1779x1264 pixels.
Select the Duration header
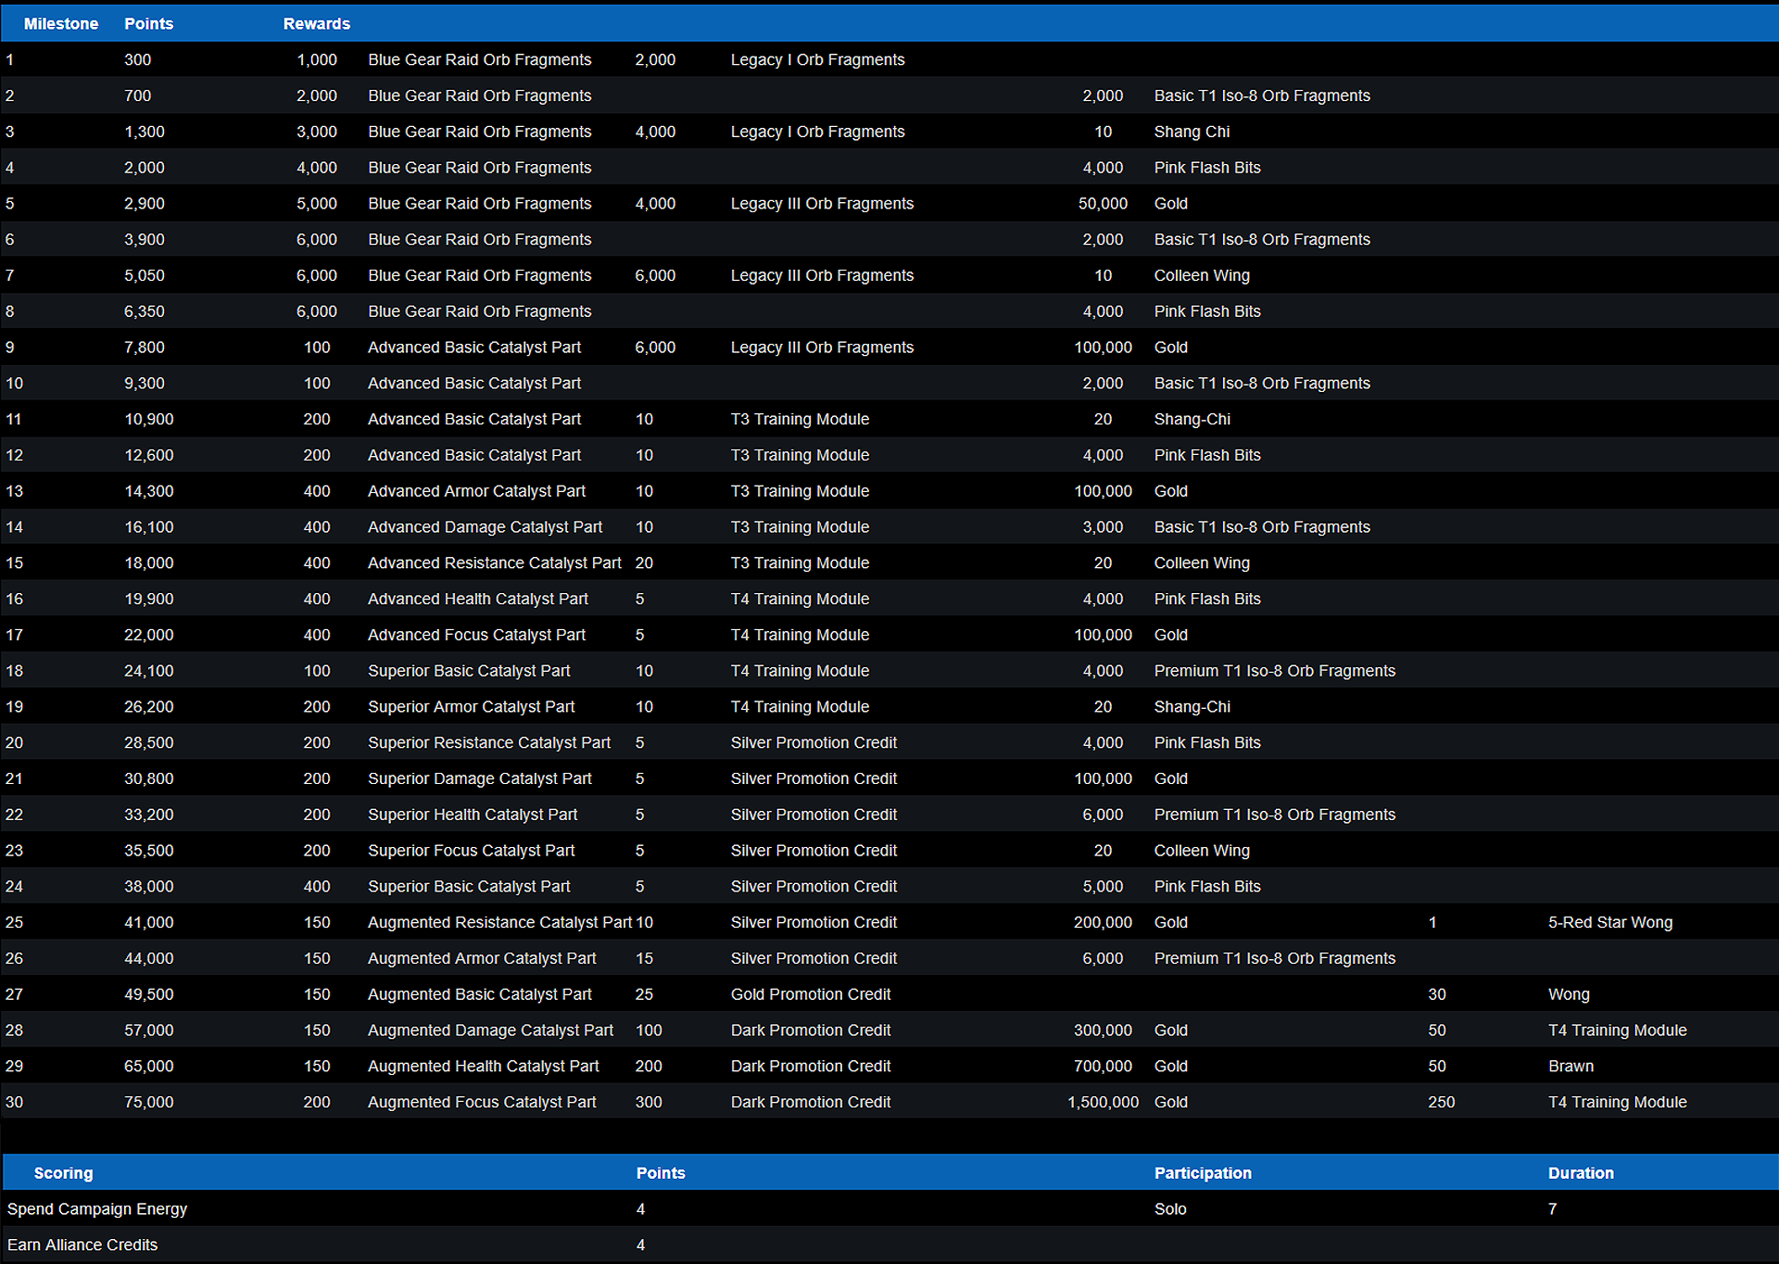(x=1581, y=1173)
